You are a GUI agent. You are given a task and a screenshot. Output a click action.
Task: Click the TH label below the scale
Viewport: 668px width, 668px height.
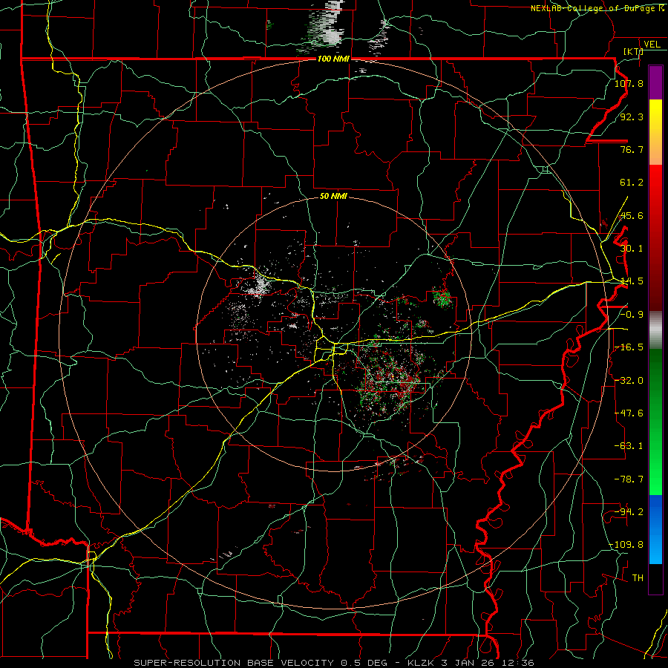(x=638, y=578)
